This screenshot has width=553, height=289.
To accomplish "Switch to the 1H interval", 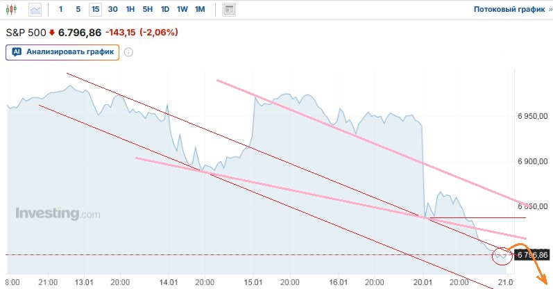I will (x=130, y=10).
